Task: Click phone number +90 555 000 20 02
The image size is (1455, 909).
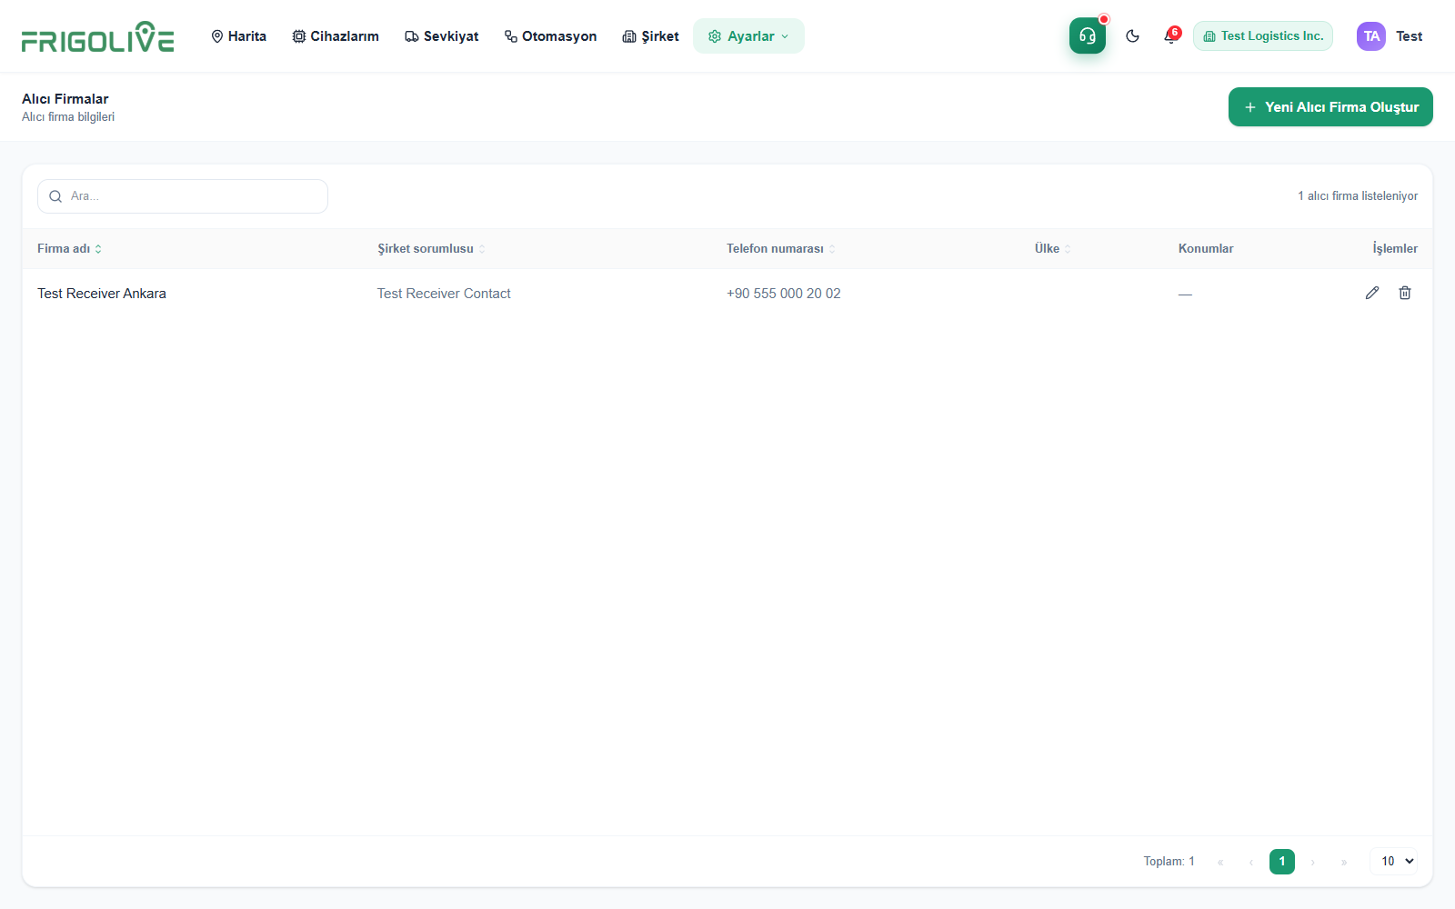Action: point(784,294)
